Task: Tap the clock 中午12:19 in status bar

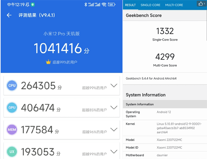Action: point(16,4)
